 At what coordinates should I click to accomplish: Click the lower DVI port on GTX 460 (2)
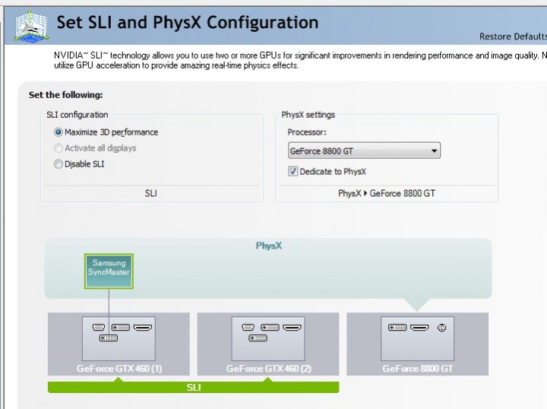pyautogui.click(x=258, y=338)
